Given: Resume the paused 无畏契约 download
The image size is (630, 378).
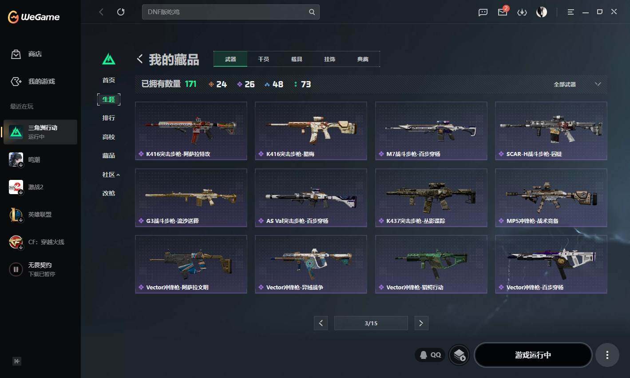Looking at the screenshot, I should (x=16, y=269).
